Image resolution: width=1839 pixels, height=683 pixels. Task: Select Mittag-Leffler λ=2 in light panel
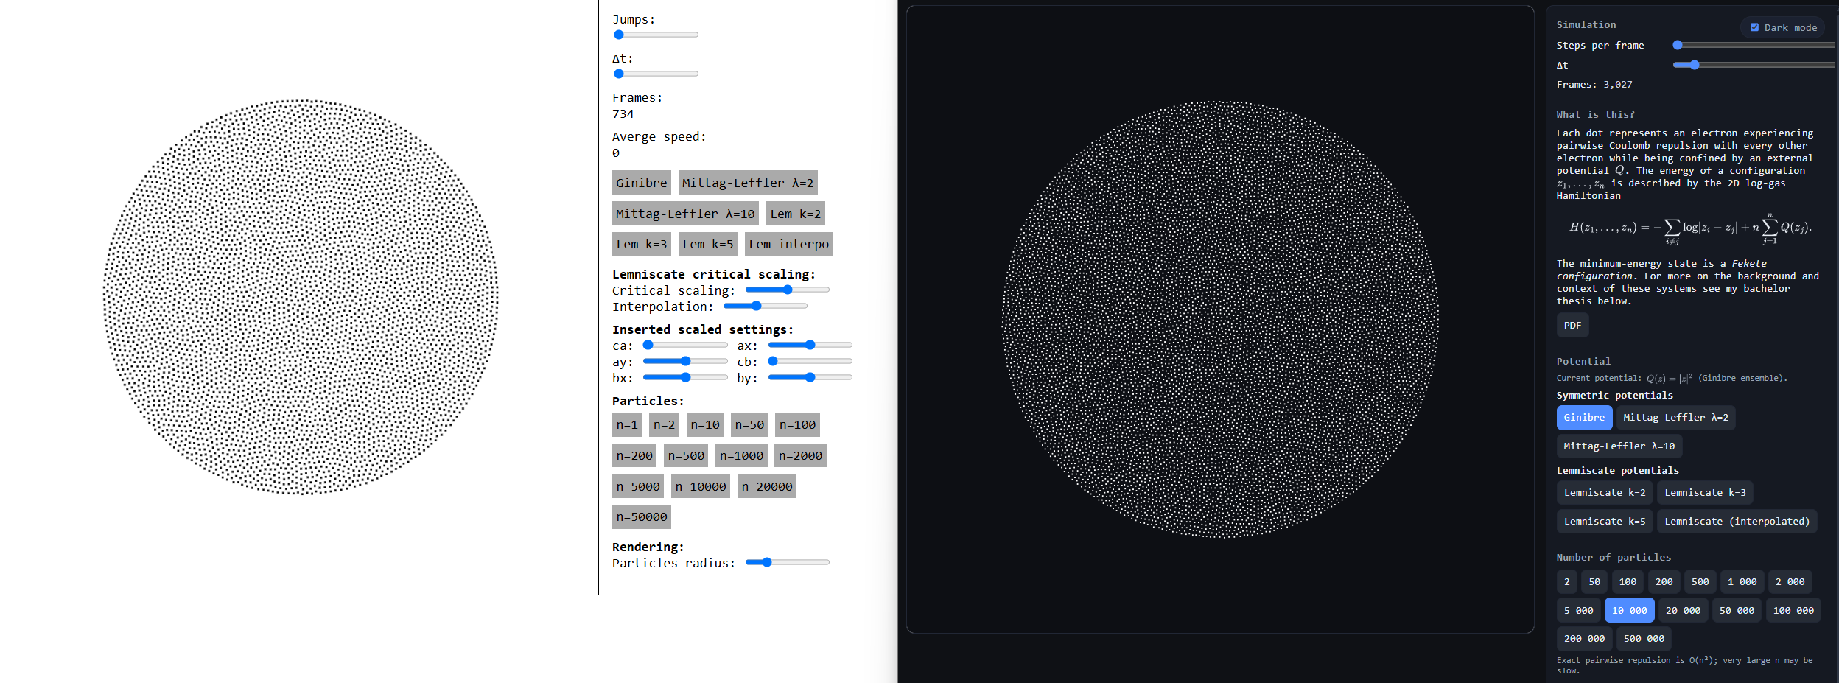pos(747,183)
